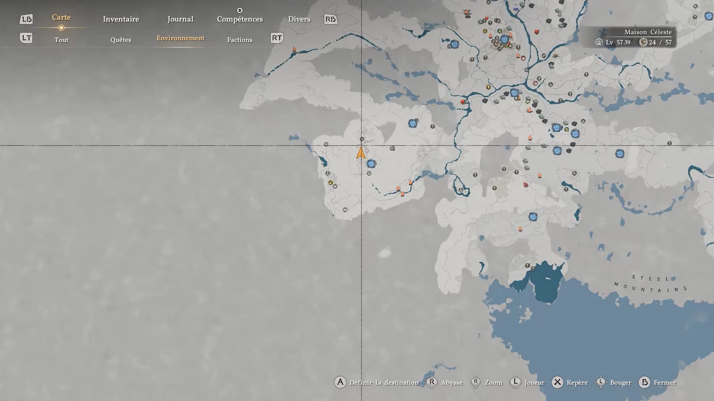Select the blue fast-travel point right of the player
The height and width of the screenshot is (401, 714).
tap(371, 163)
